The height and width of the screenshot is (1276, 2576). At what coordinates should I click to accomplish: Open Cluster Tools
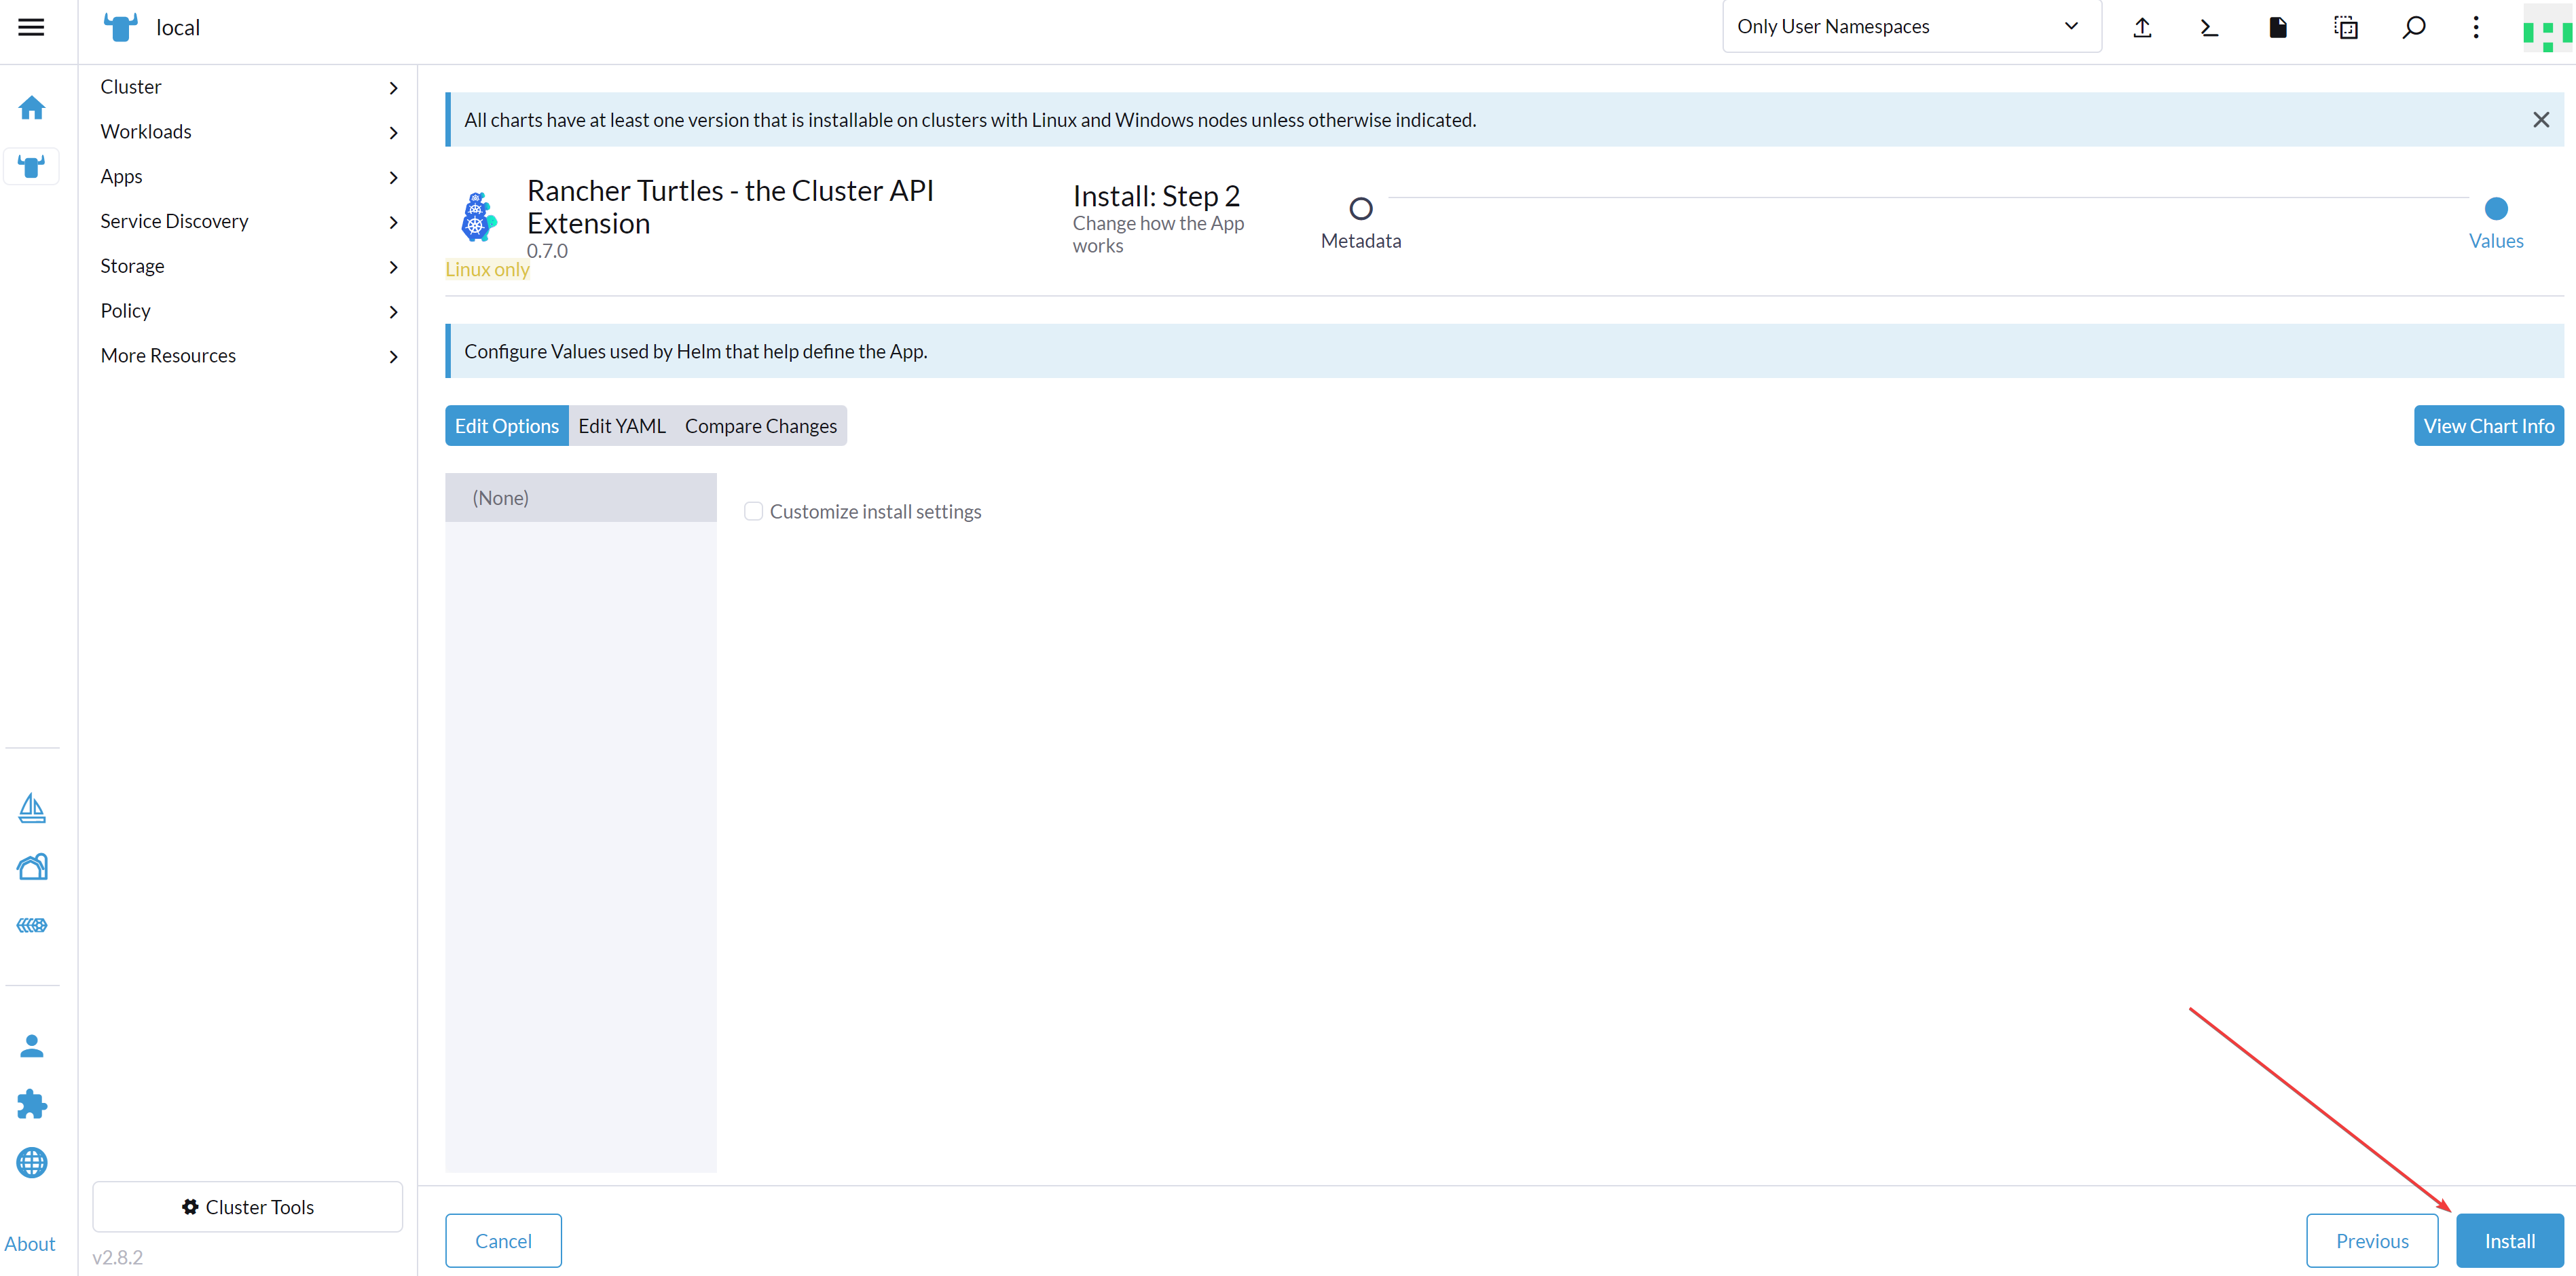click(248, 1207)
